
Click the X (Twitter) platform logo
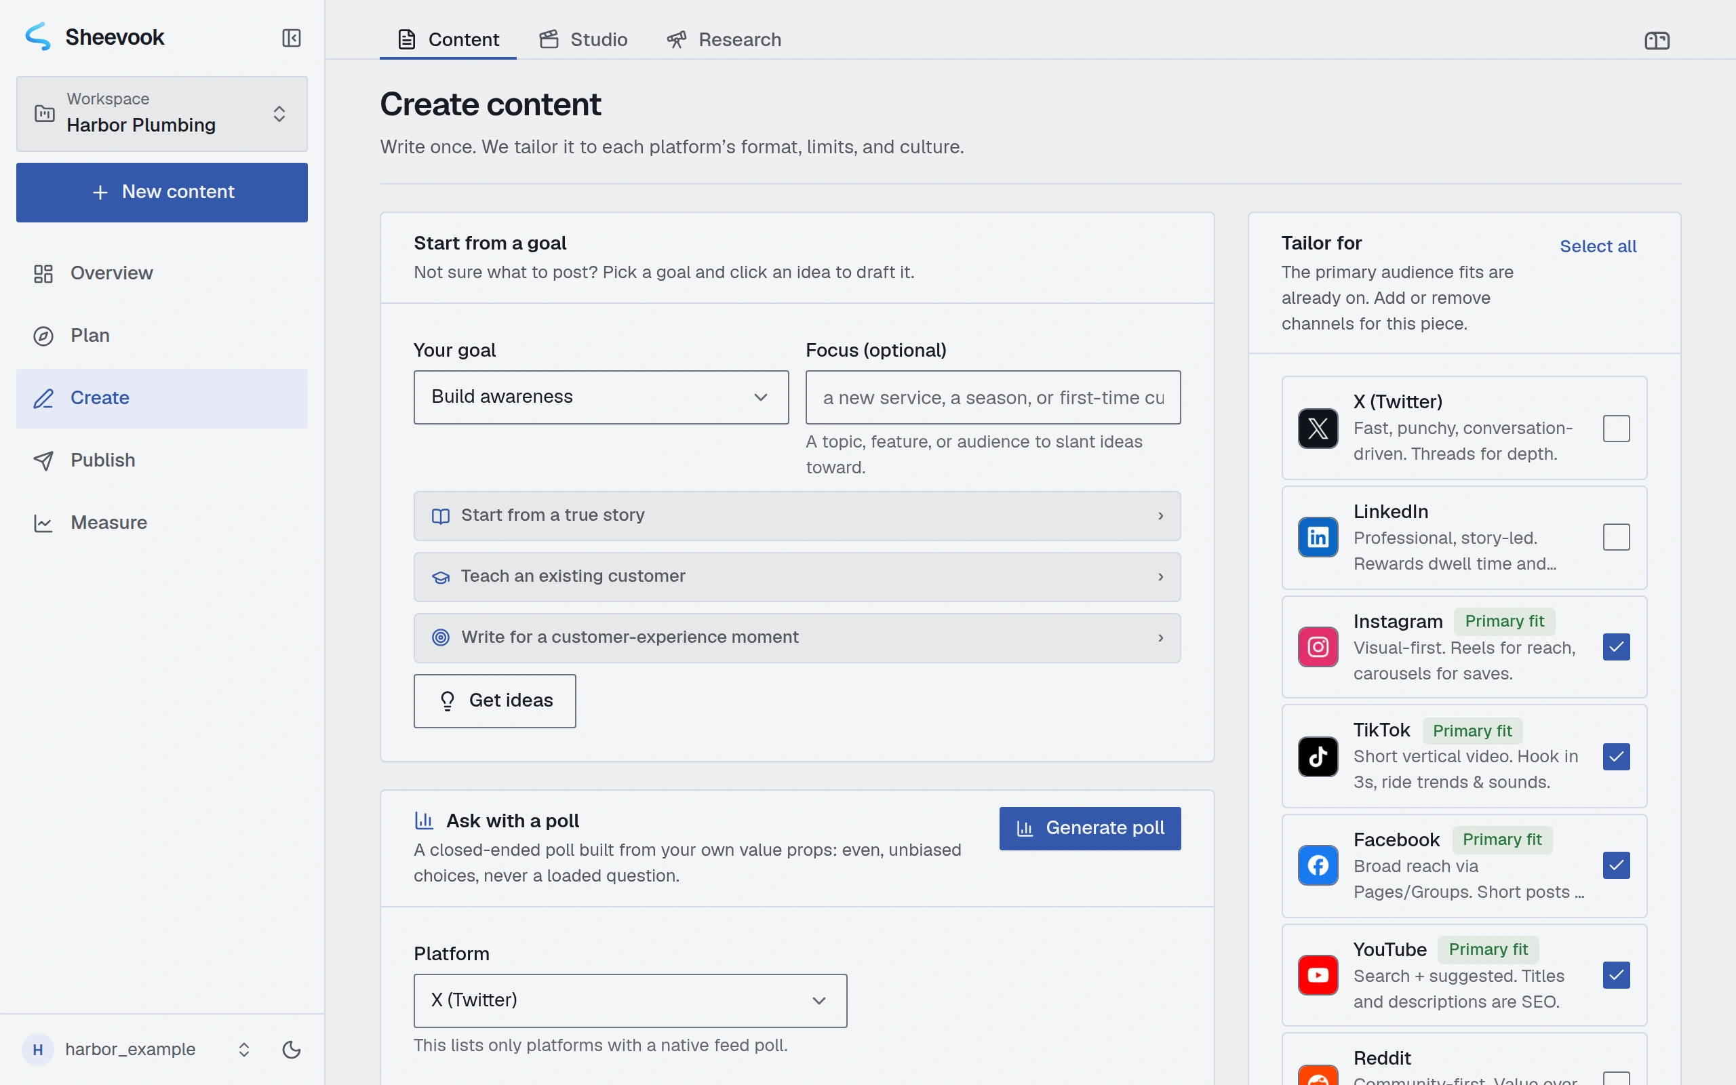(x=1318, y=429)
